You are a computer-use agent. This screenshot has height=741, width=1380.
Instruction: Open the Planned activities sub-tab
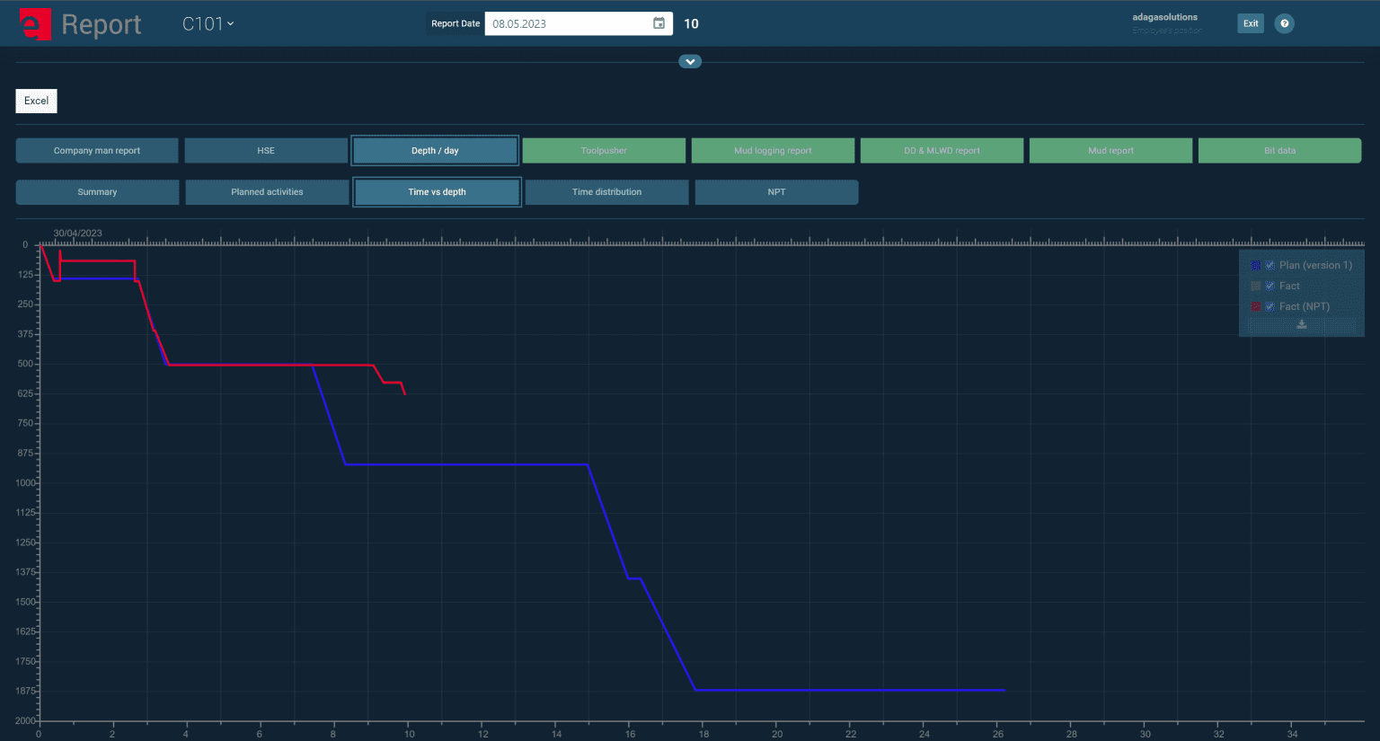tap(267, 191)
